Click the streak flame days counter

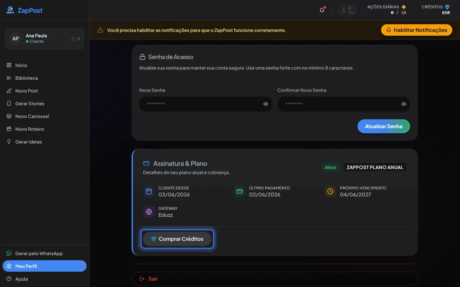348,10
